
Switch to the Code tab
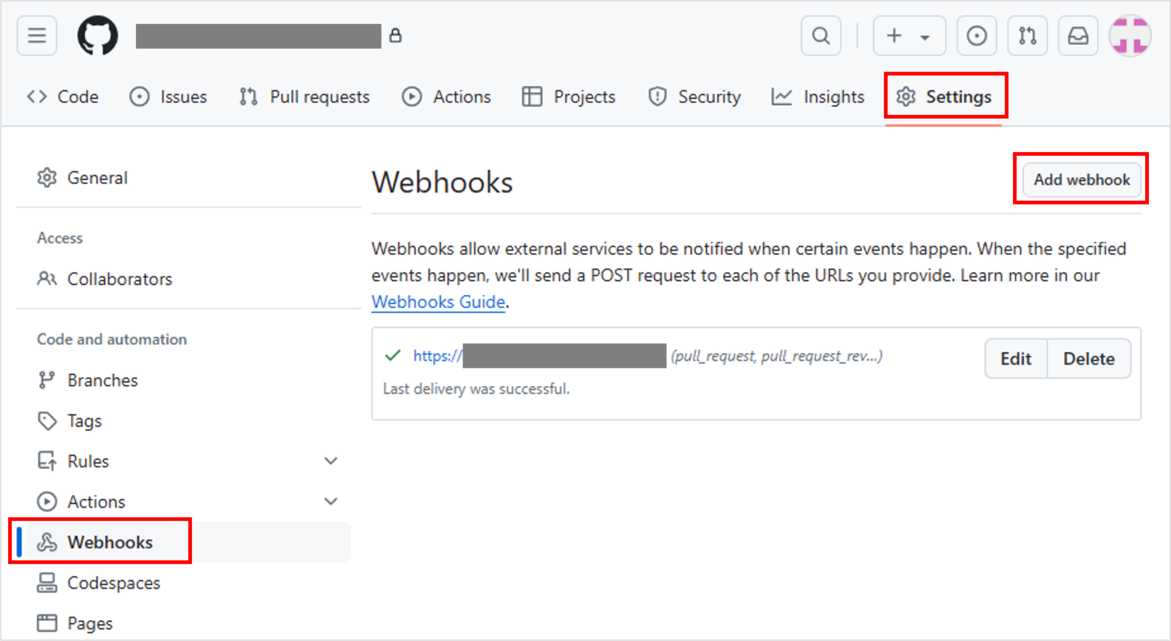pos(63,97)
